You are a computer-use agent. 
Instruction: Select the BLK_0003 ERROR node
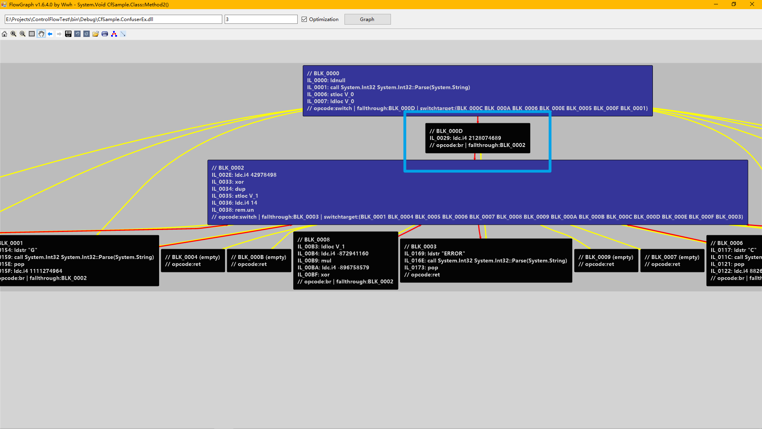click(486, 261)
